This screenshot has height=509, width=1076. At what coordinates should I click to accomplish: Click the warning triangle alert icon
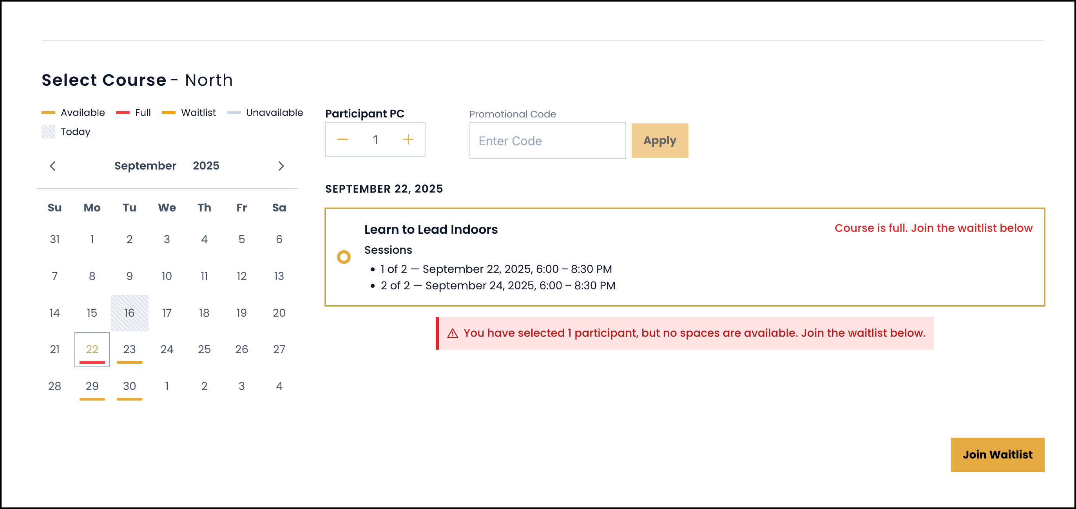point(453,333)
